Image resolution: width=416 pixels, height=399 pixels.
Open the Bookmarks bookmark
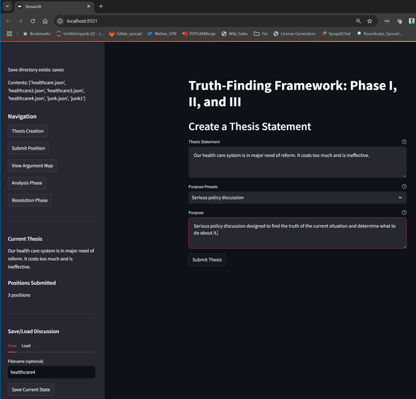(x=37, y=34)
